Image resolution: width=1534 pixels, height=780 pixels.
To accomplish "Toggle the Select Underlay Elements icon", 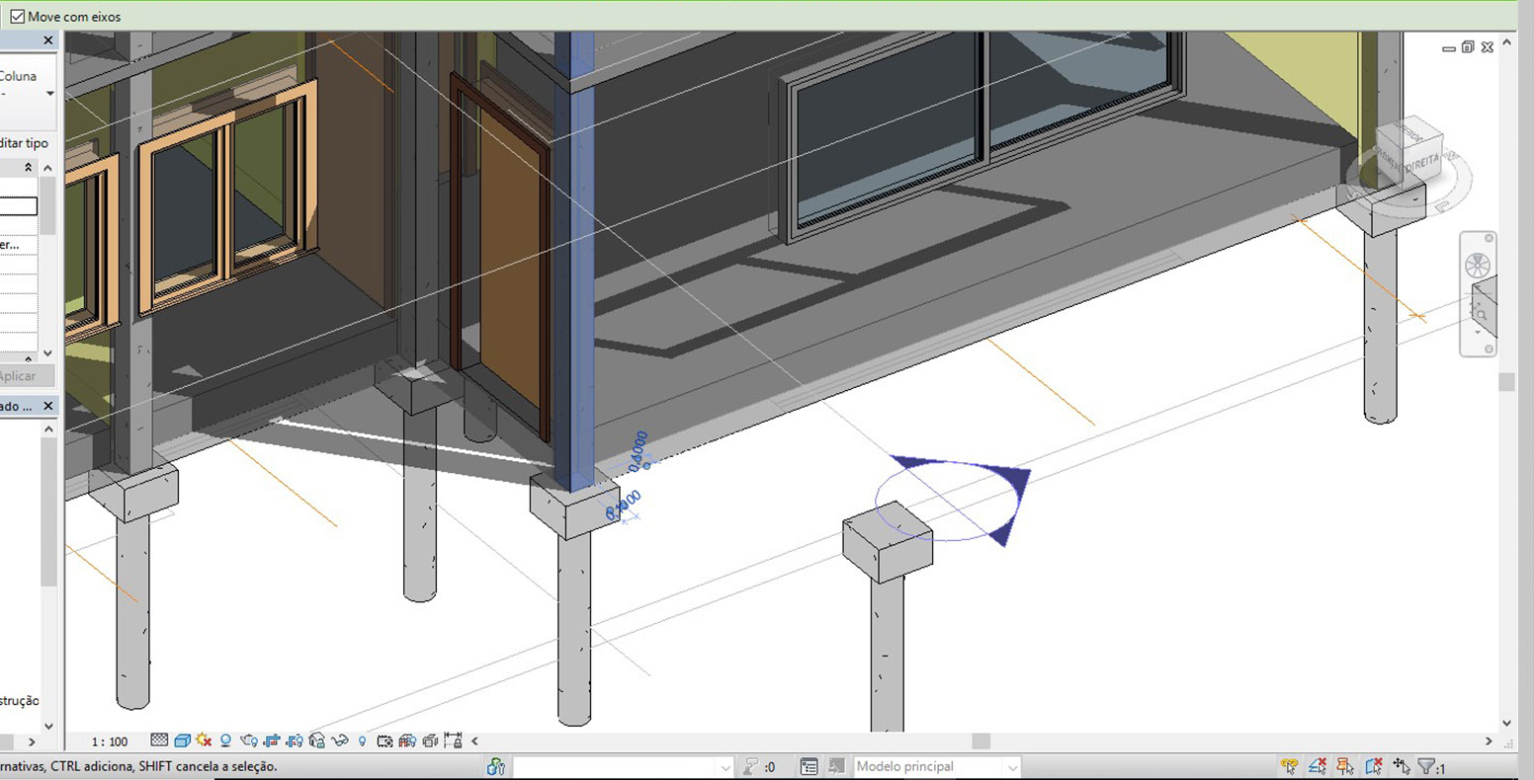I will tap(1318, 766).
